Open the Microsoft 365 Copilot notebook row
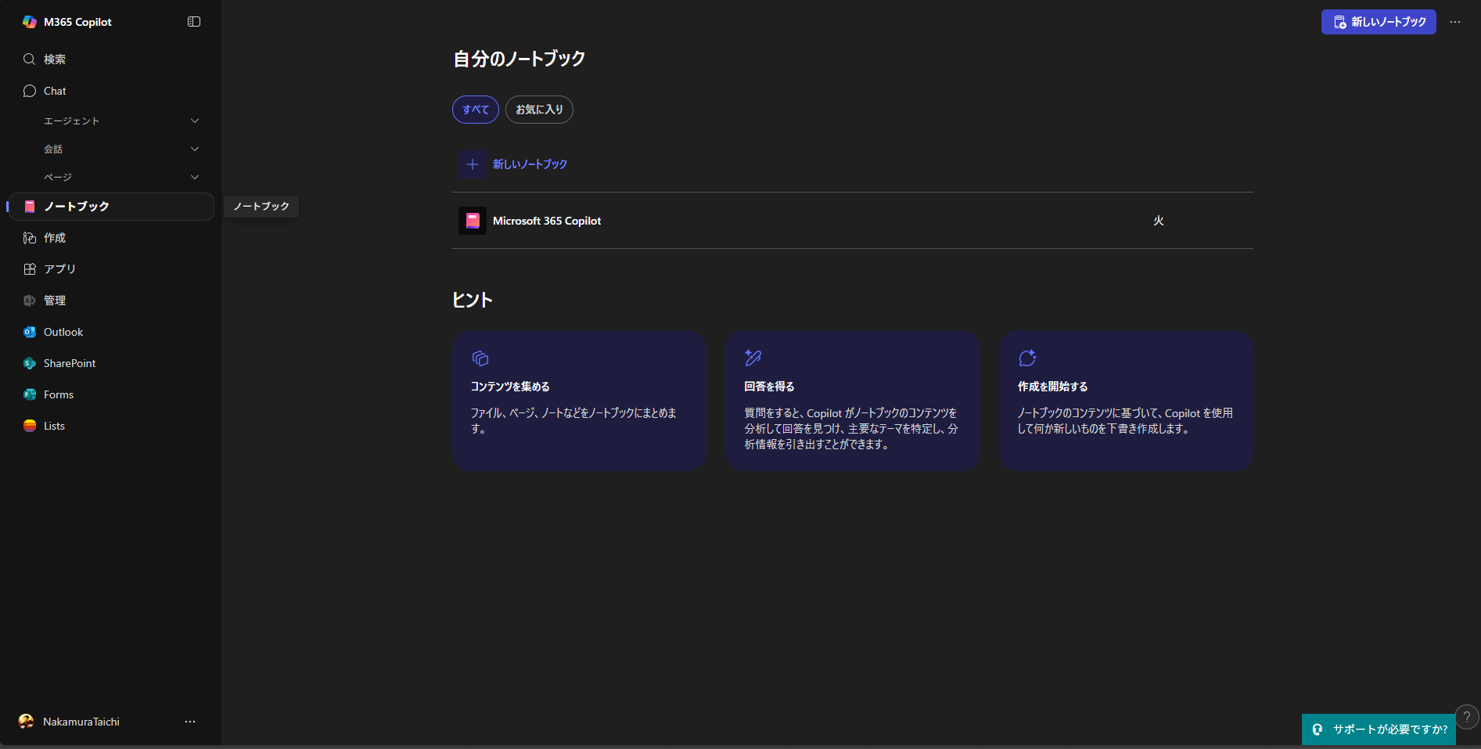The width and height of the screenshot is (1481, 749). [x=853, y=221]
